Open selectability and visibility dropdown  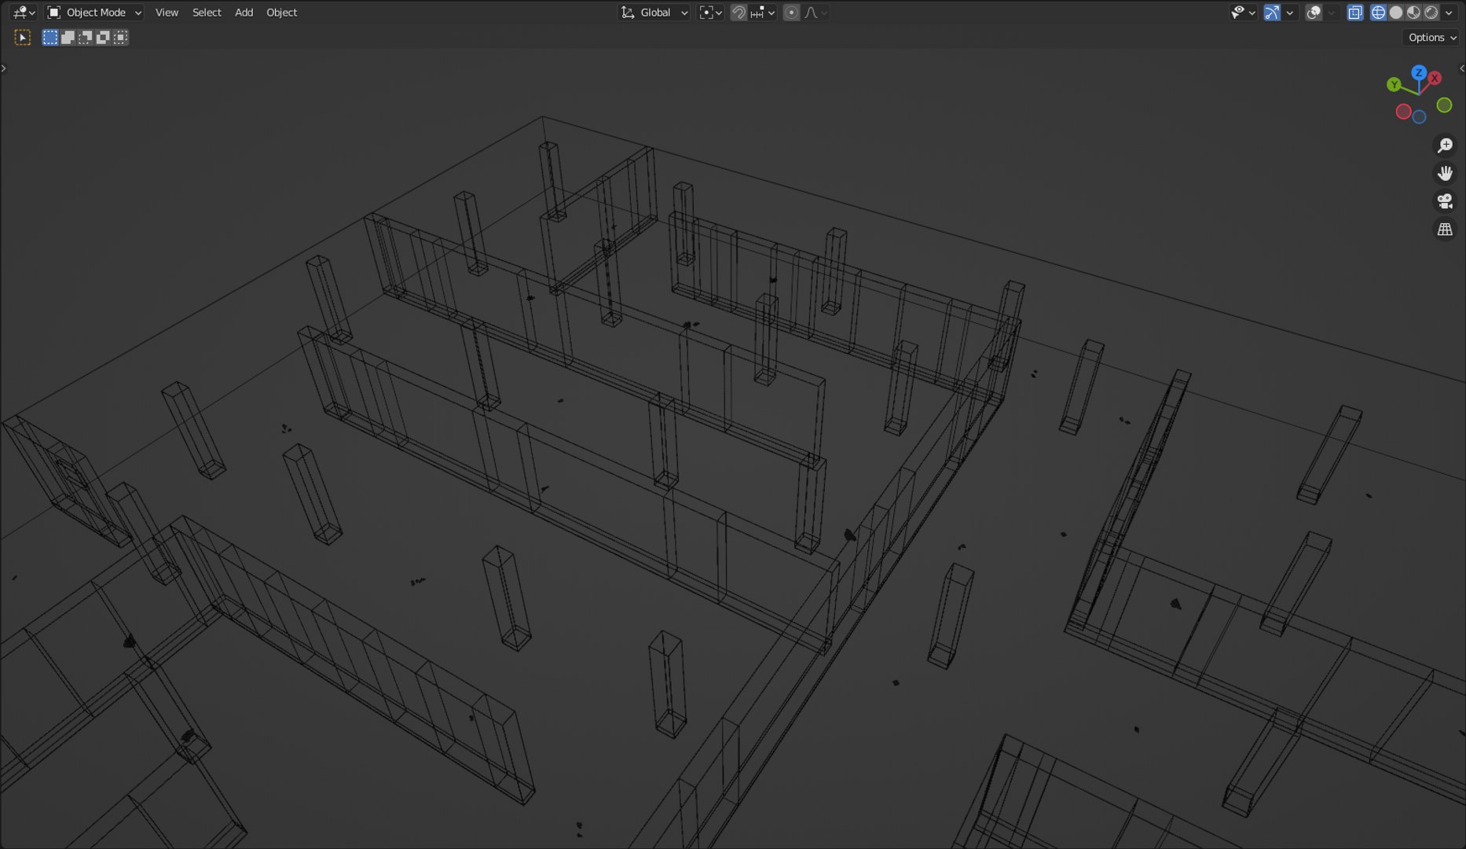coord(1243,13)
